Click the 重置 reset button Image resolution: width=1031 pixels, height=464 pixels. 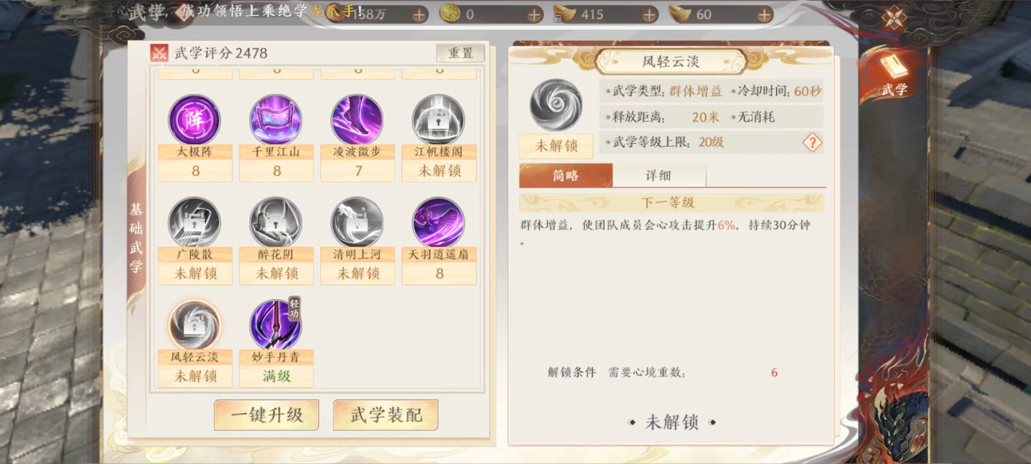(x=461, y=53)
